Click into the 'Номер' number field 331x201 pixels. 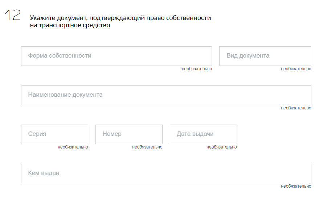[129, 134]
